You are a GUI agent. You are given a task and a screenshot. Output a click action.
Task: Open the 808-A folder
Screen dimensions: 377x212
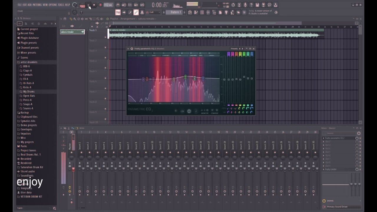click(26, 67)
